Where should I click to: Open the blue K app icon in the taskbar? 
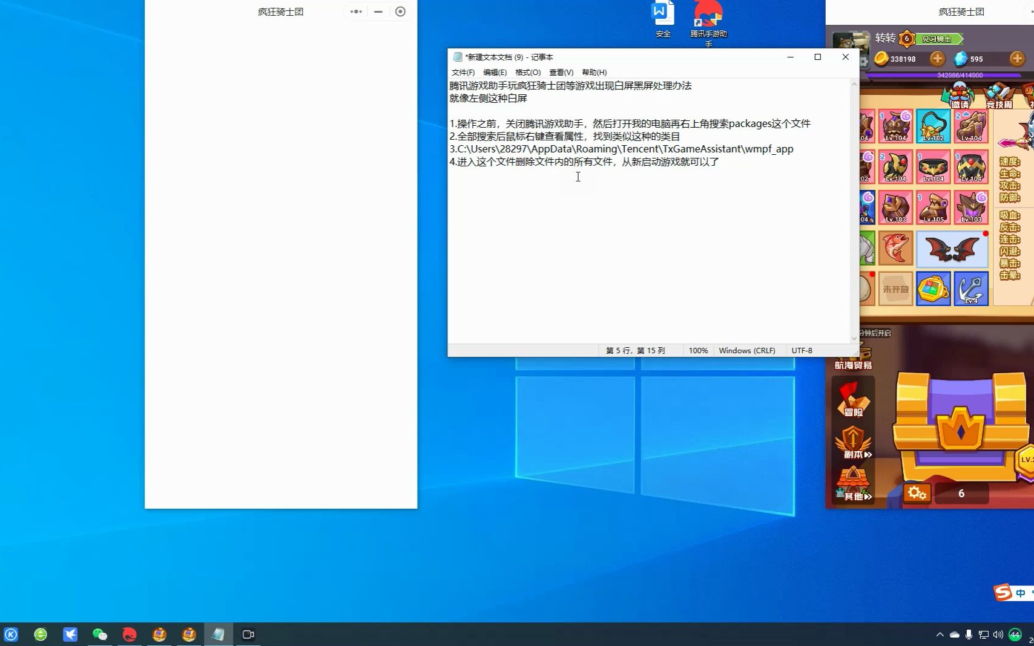tap(11, 634)
